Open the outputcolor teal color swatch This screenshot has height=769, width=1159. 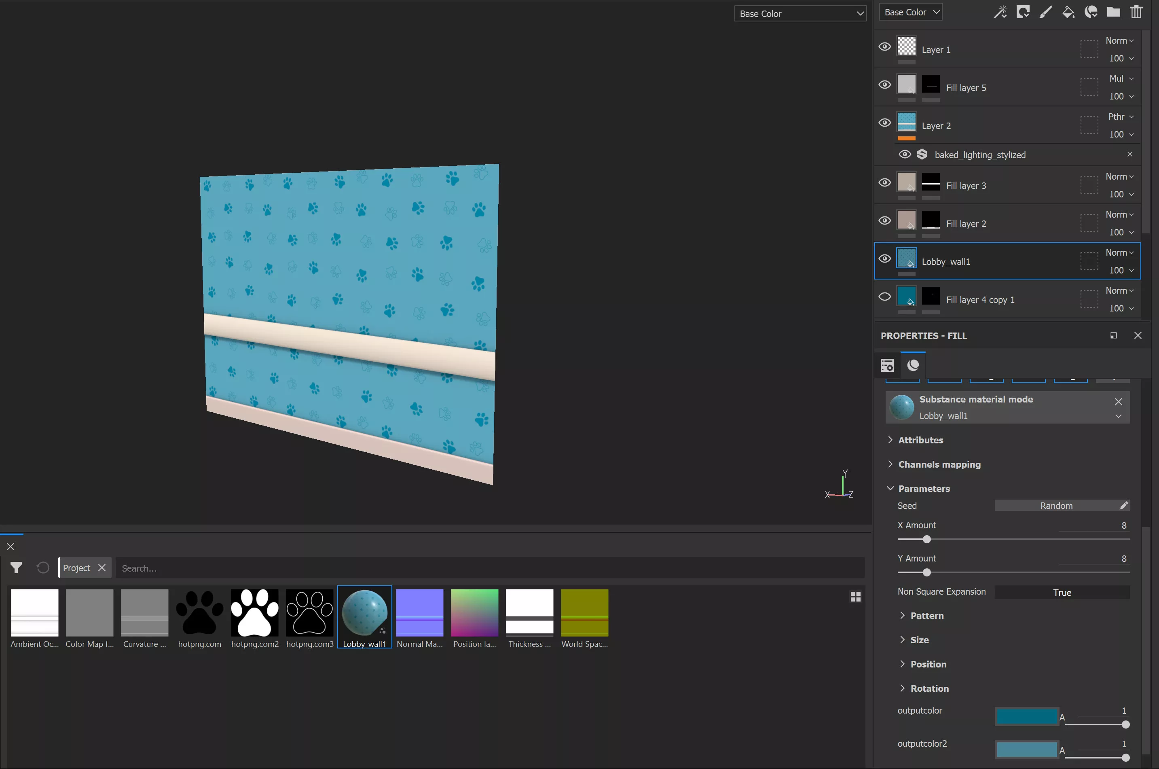point(1026,716)
